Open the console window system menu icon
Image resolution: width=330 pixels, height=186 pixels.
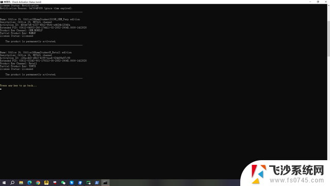point(2,2)
